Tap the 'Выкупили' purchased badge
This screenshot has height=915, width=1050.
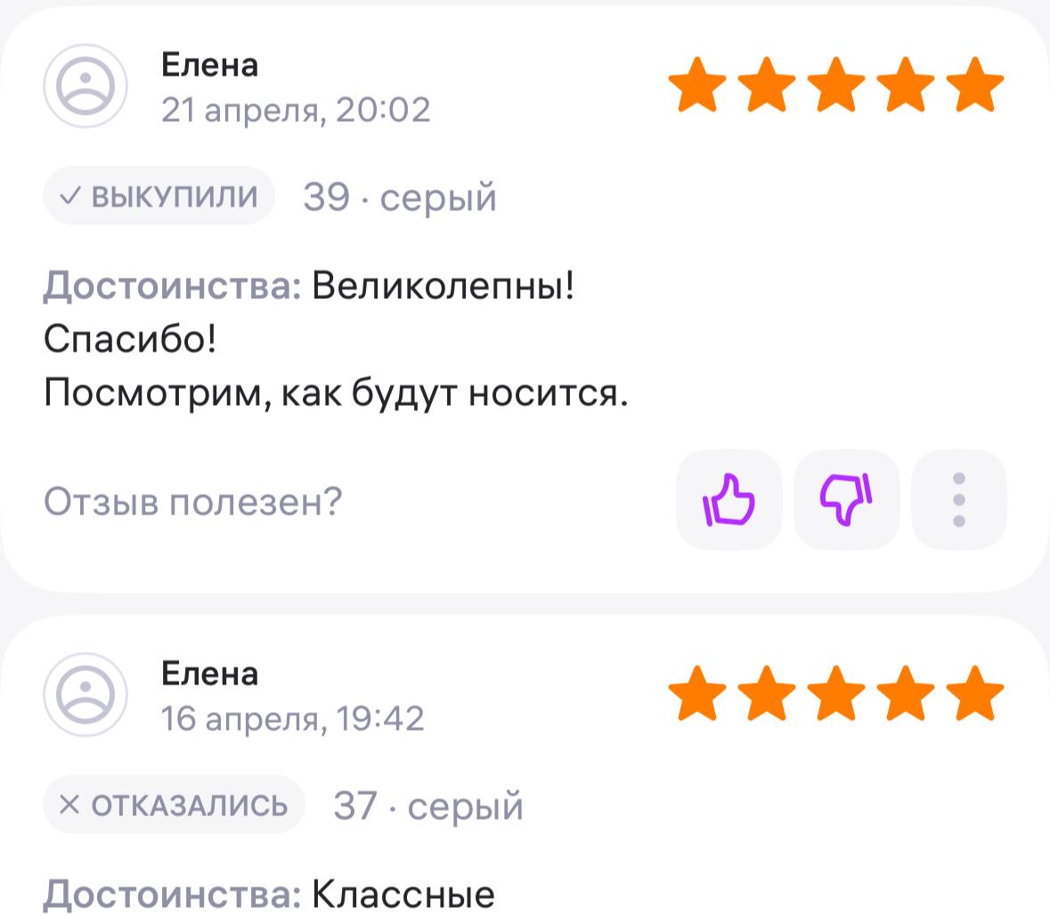click(x=159, y=196)
